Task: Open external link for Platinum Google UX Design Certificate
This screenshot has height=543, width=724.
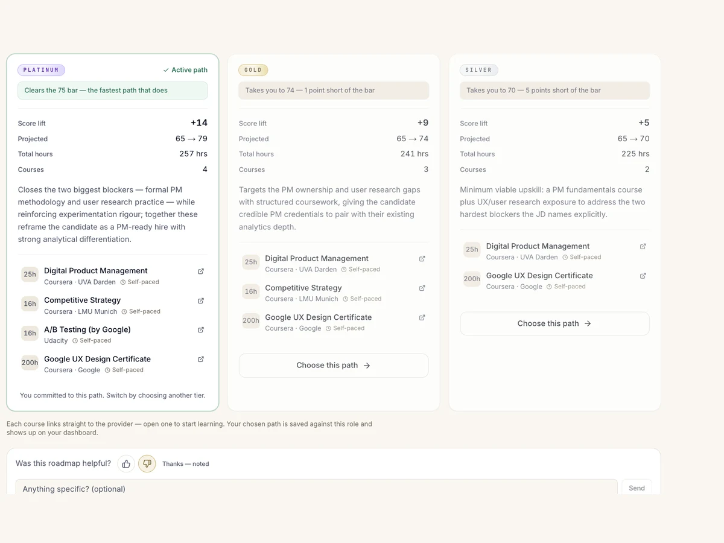Action: [201, 360]
